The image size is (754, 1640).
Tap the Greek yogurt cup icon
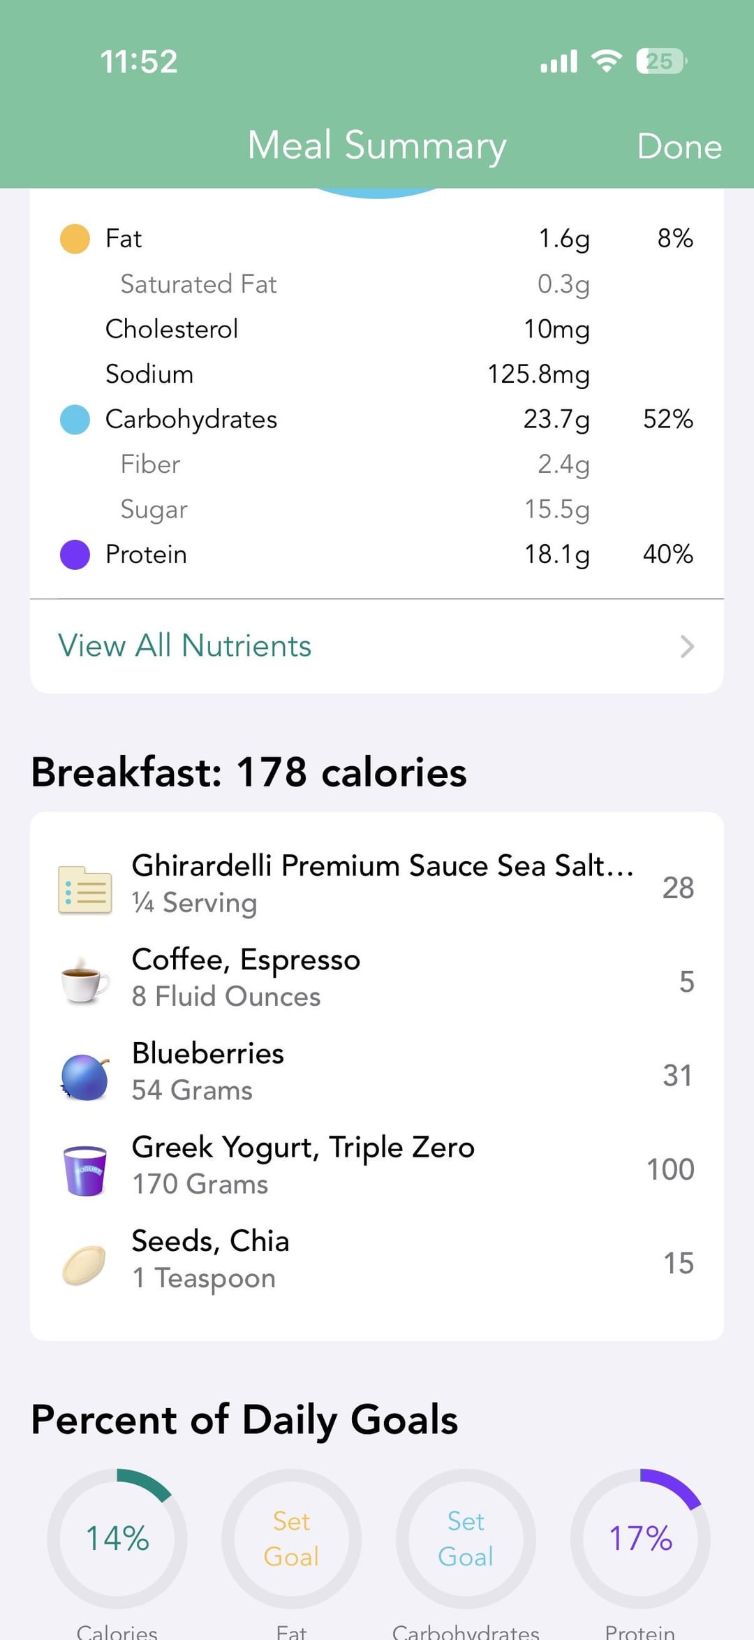tap(85, 1170)
